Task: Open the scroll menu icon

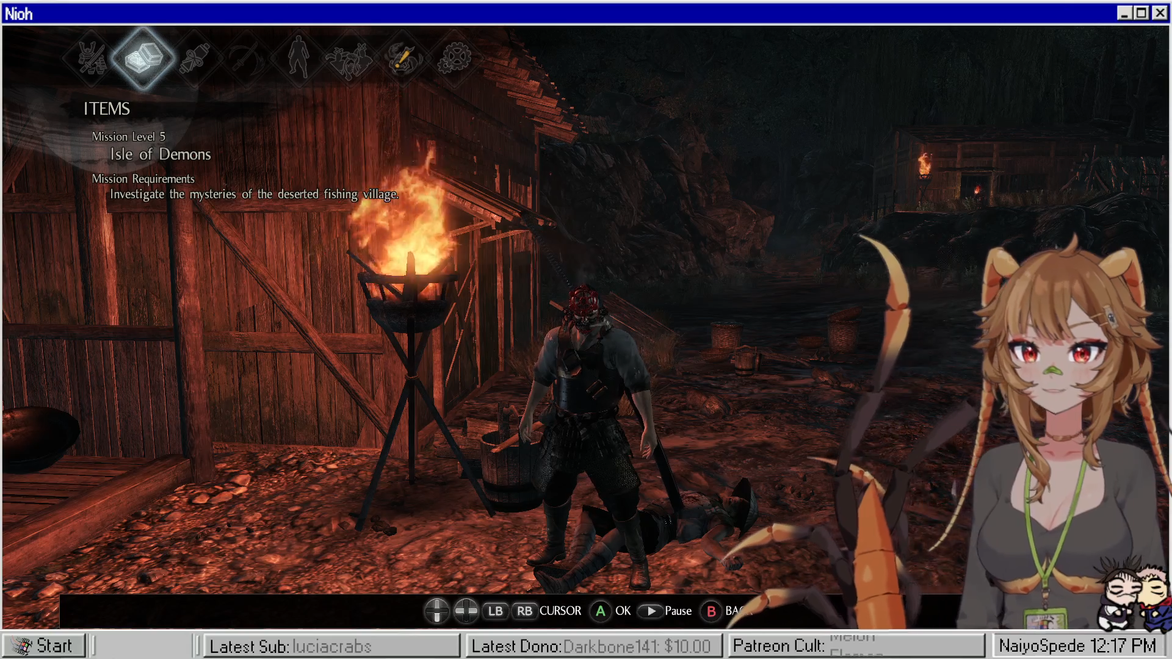Action: (x=195, y=59)
